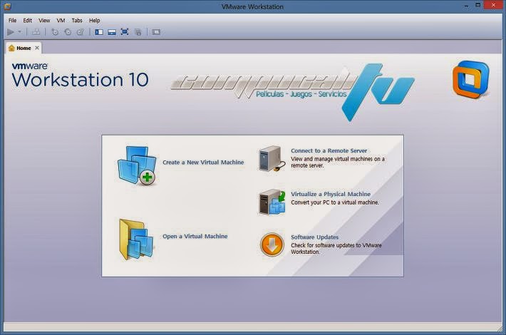
Task: Click the Power On play button
Action: pos(11,32)
